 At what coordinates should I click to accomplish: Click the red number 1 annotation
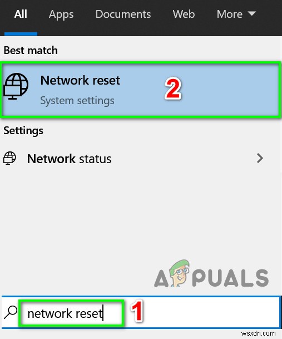pyautogui.click(x=137, y=311)
